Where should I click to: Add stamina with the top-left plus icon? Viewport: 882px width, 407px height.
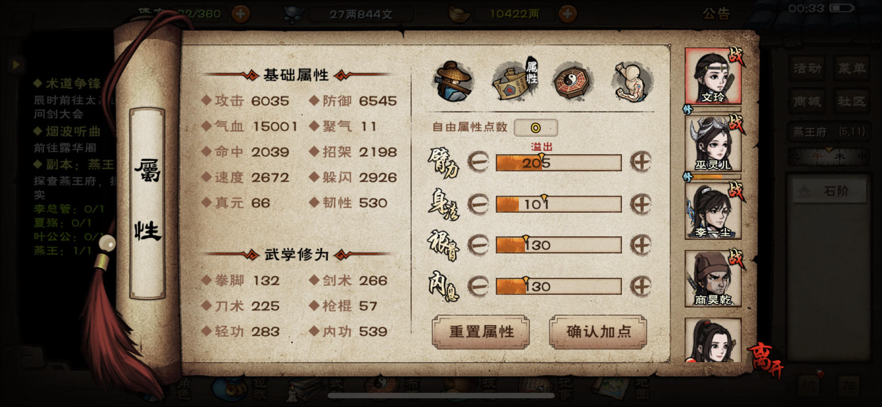tap(240, 14)
